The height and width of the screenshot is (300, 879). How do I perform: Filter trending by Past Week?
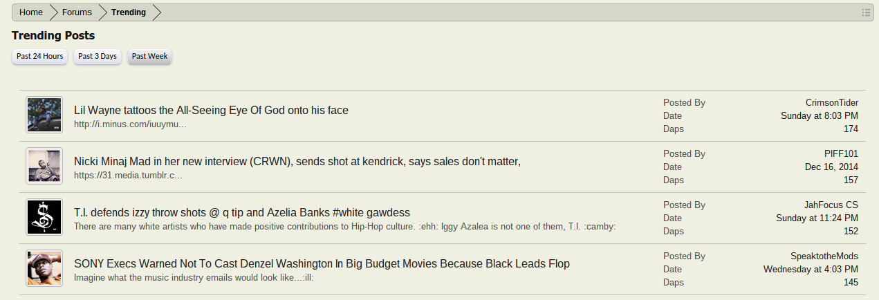pyautogui.click(x=150, y=57)
